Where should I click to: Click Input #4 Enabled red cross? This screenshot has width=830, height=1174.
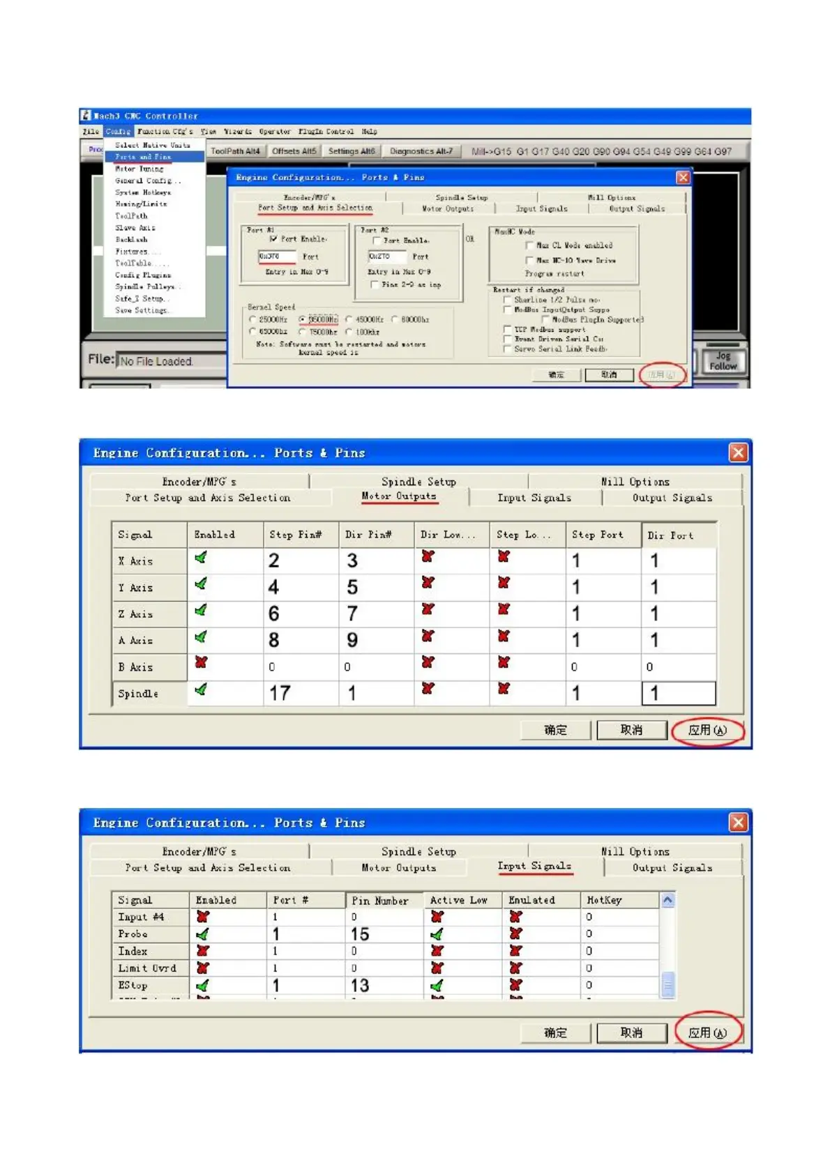pyautogui.click(x=203, y=917)
